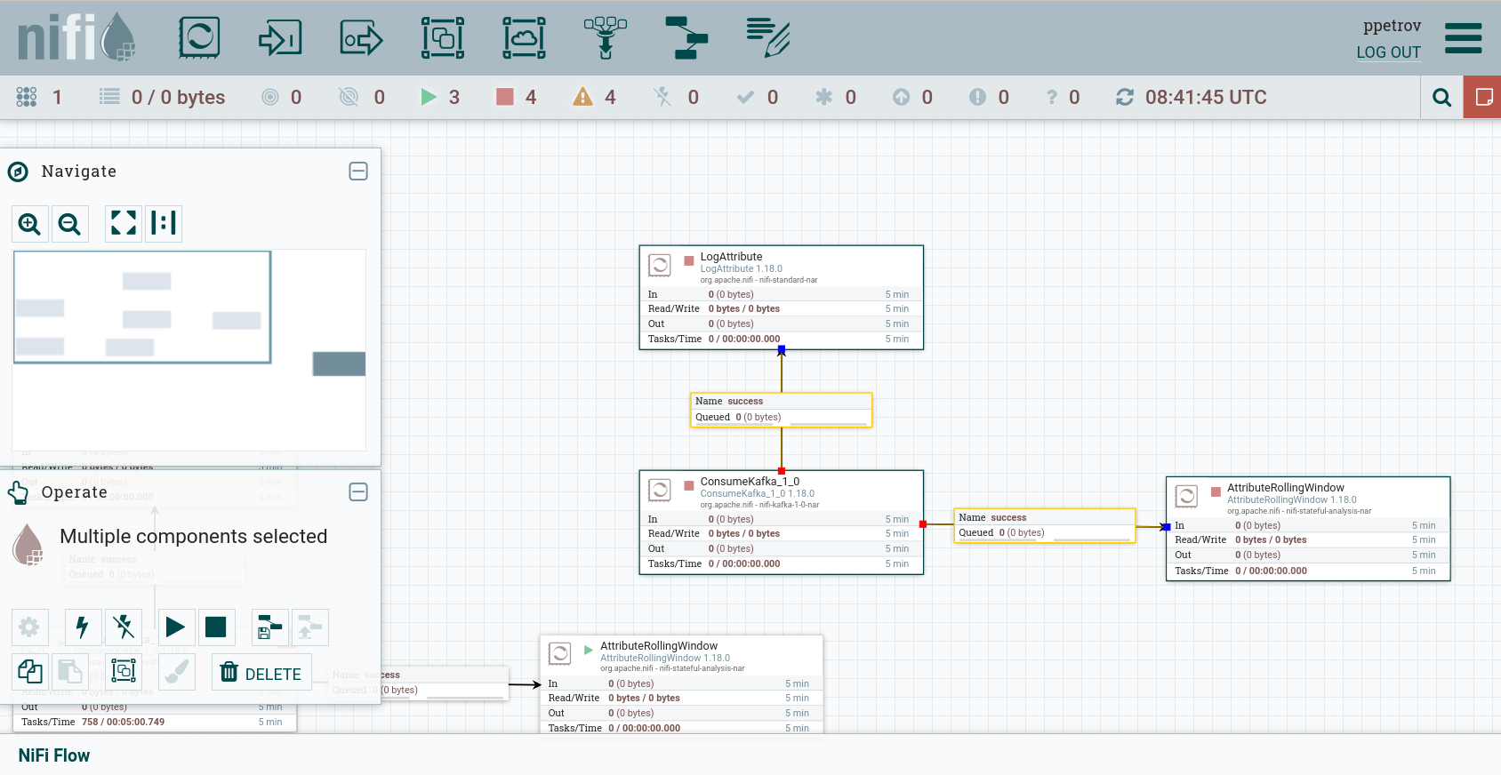Zoom in using Navigate panel button
Image resolution: width=1501 pixels, height=775 pixels.
pos(29,224)
